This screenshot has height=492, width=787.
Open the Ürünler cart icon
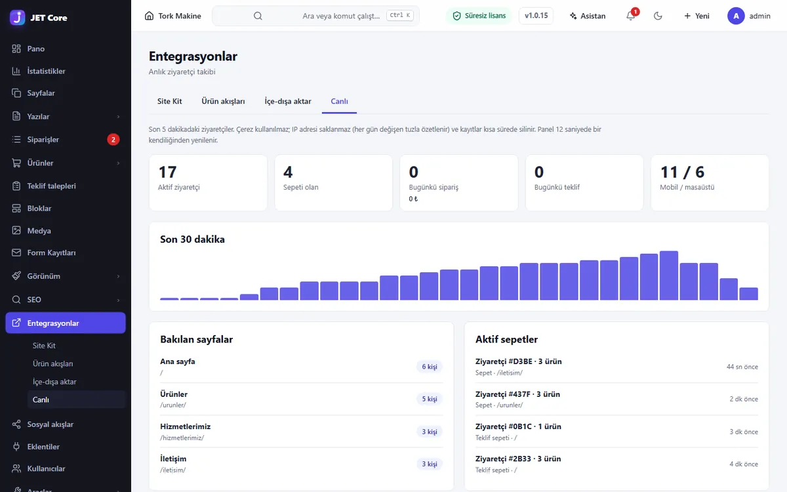[x=16, y=163]
